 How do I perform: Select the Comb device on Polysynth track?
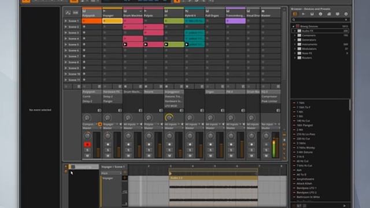[91, 96]
